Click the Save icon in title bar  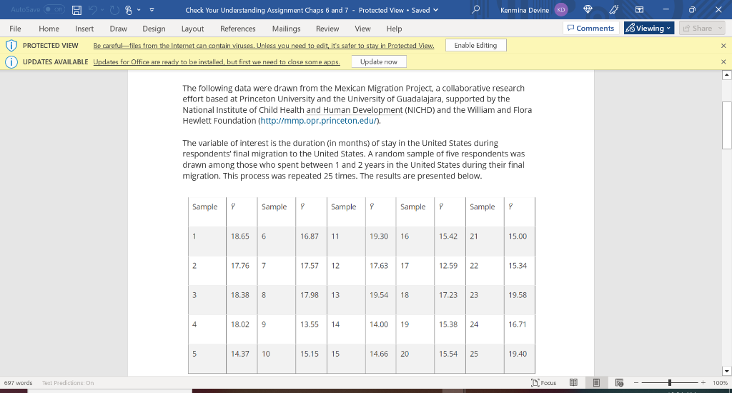[x=76, y=10]
